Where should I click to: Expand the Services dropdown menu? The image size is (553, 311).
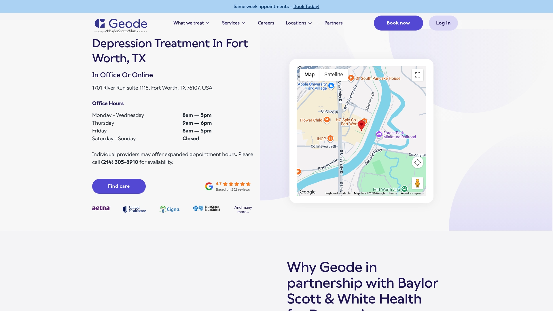(x=234, y=23)
